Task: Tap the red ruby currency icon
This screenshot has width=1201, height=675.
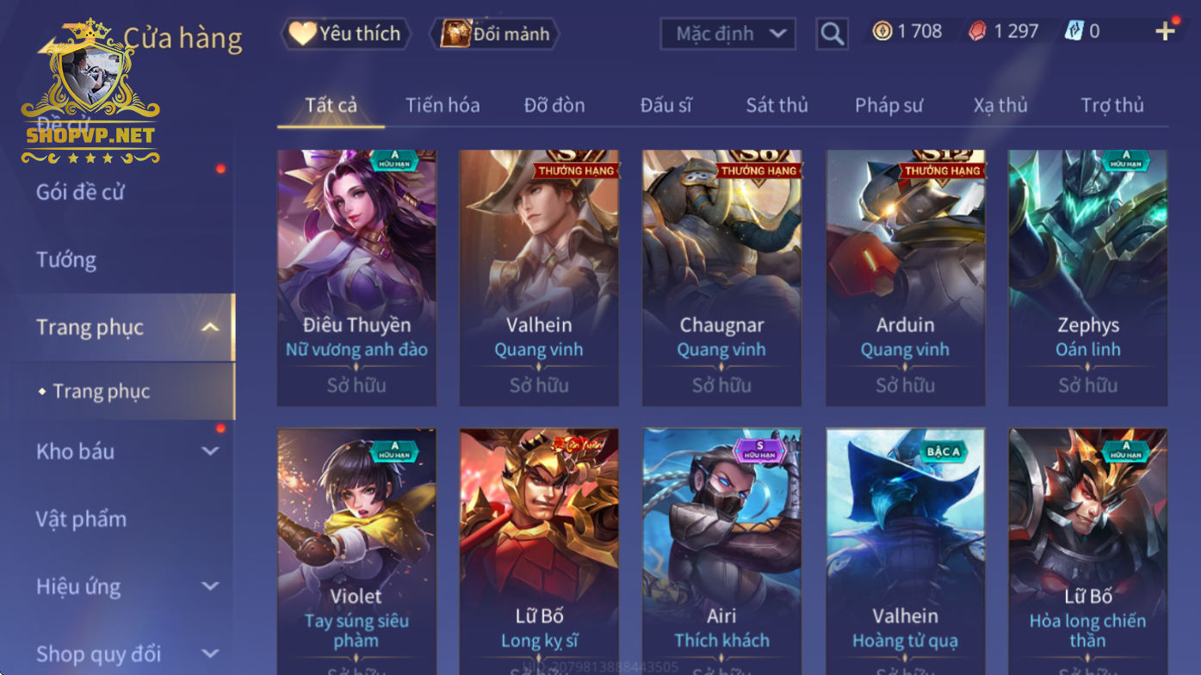Action: (x=977, y=32)
